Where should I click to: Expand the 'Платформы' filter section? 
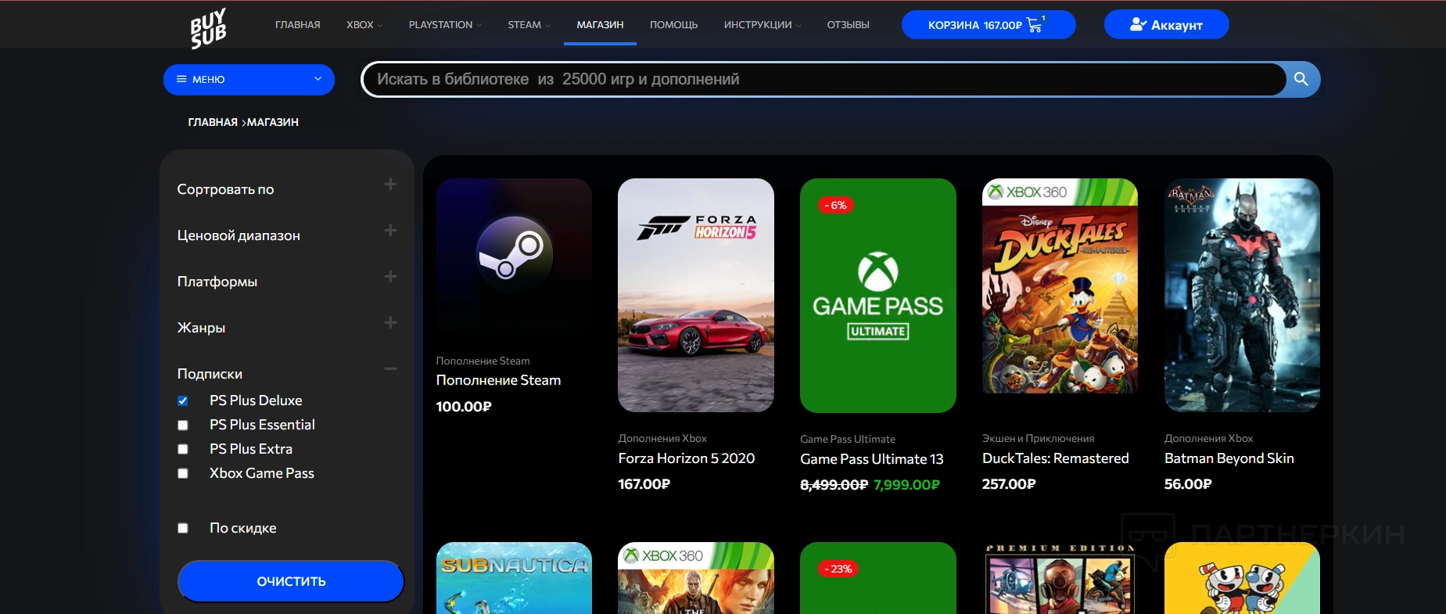[x=390, y=277]
